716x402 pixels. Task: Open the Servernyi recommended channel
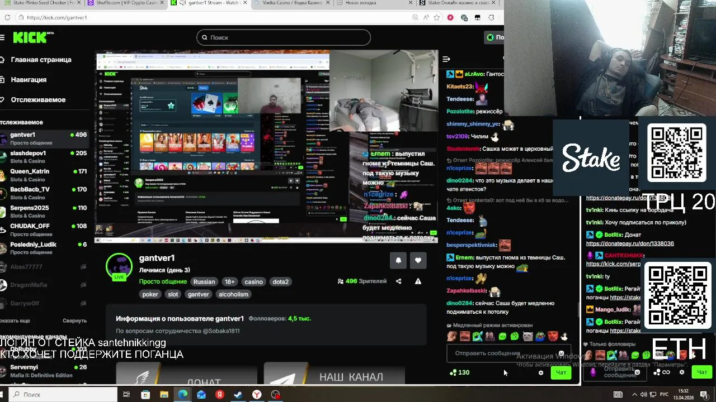click(x=44, y=371)
